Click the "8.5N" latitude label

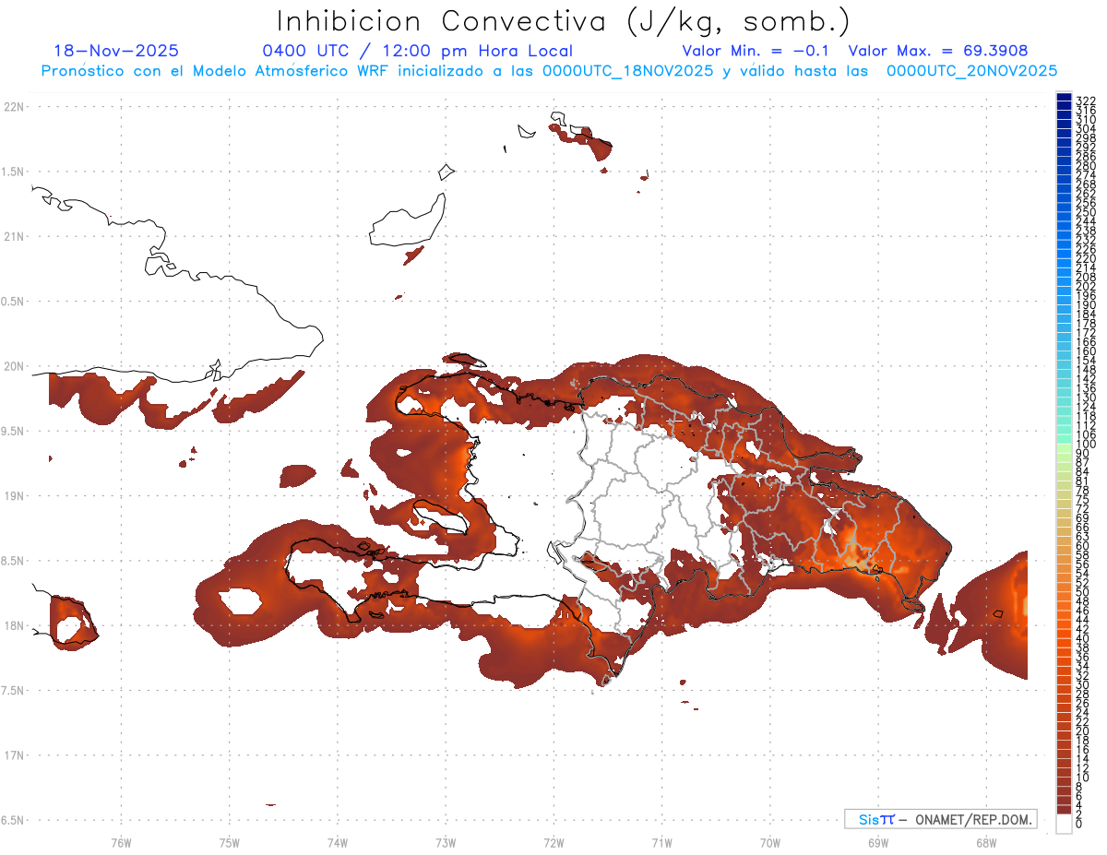(14, 561)
